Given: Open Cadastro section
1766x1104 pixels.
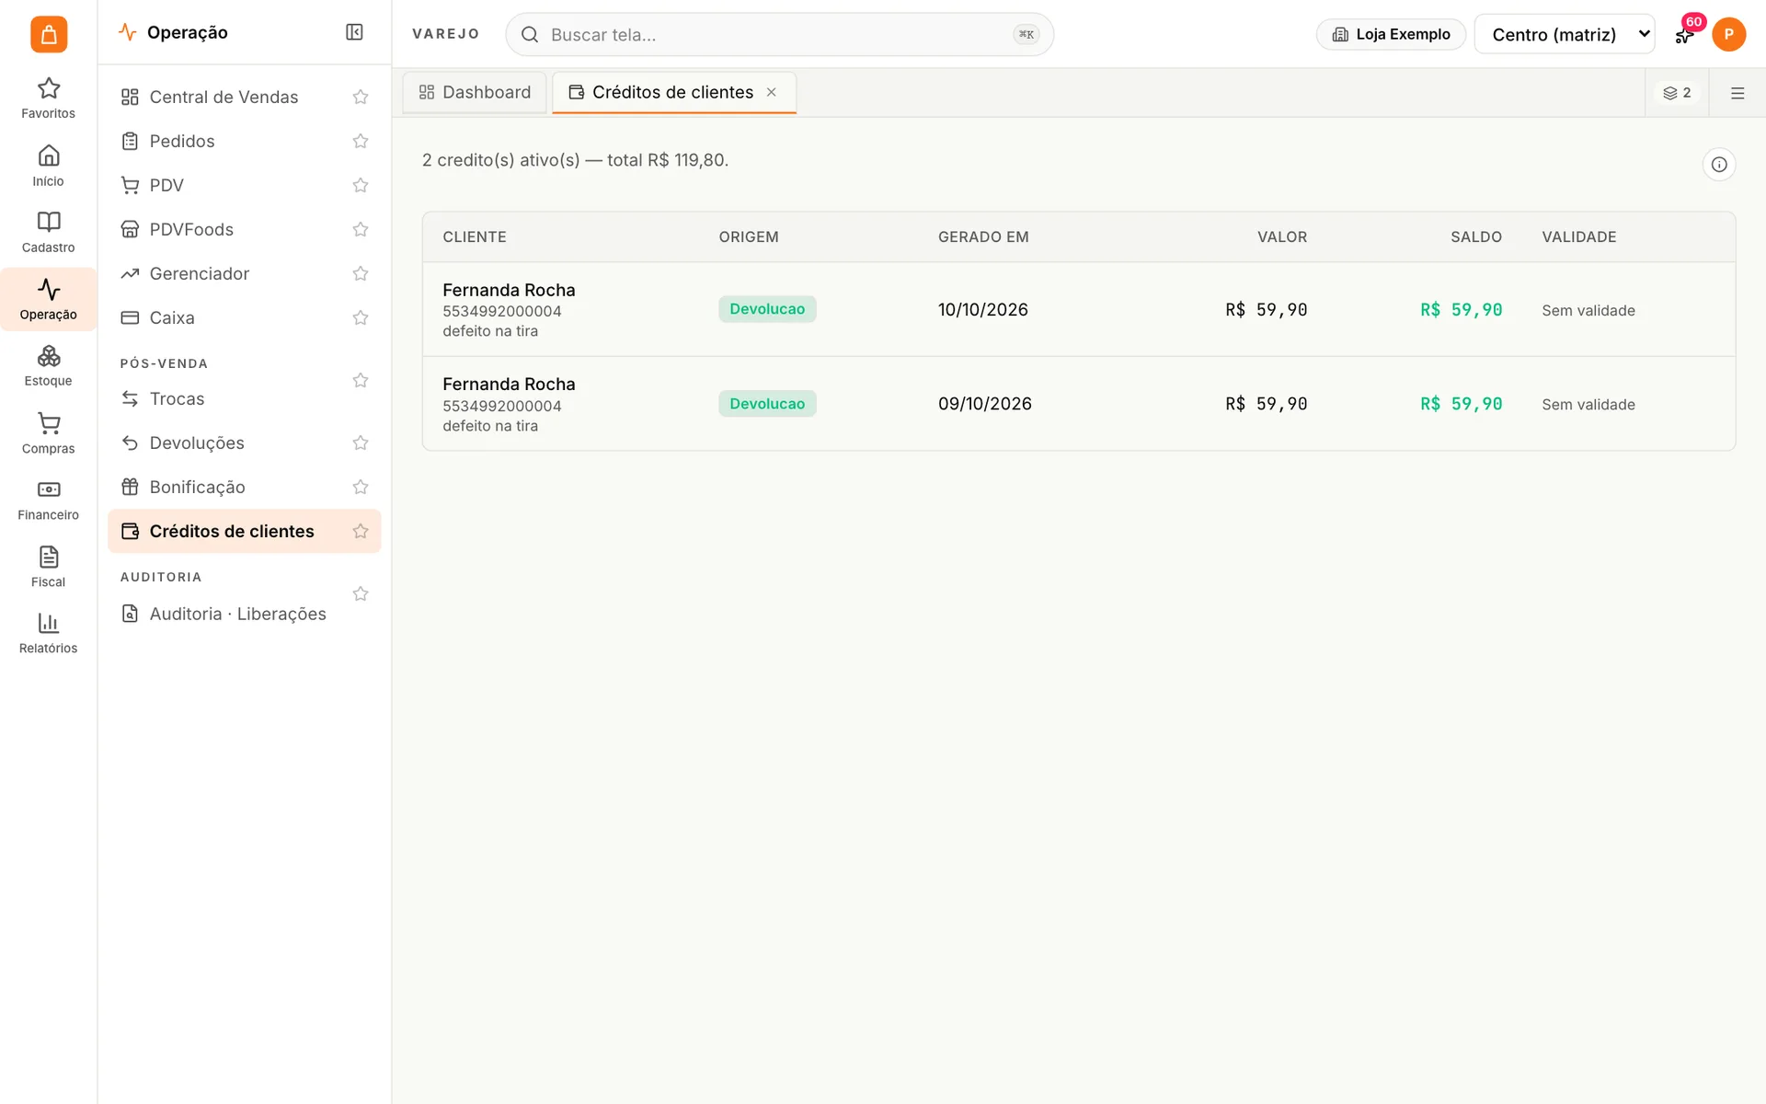Looking at the screenshot, I should pos(48,233).
